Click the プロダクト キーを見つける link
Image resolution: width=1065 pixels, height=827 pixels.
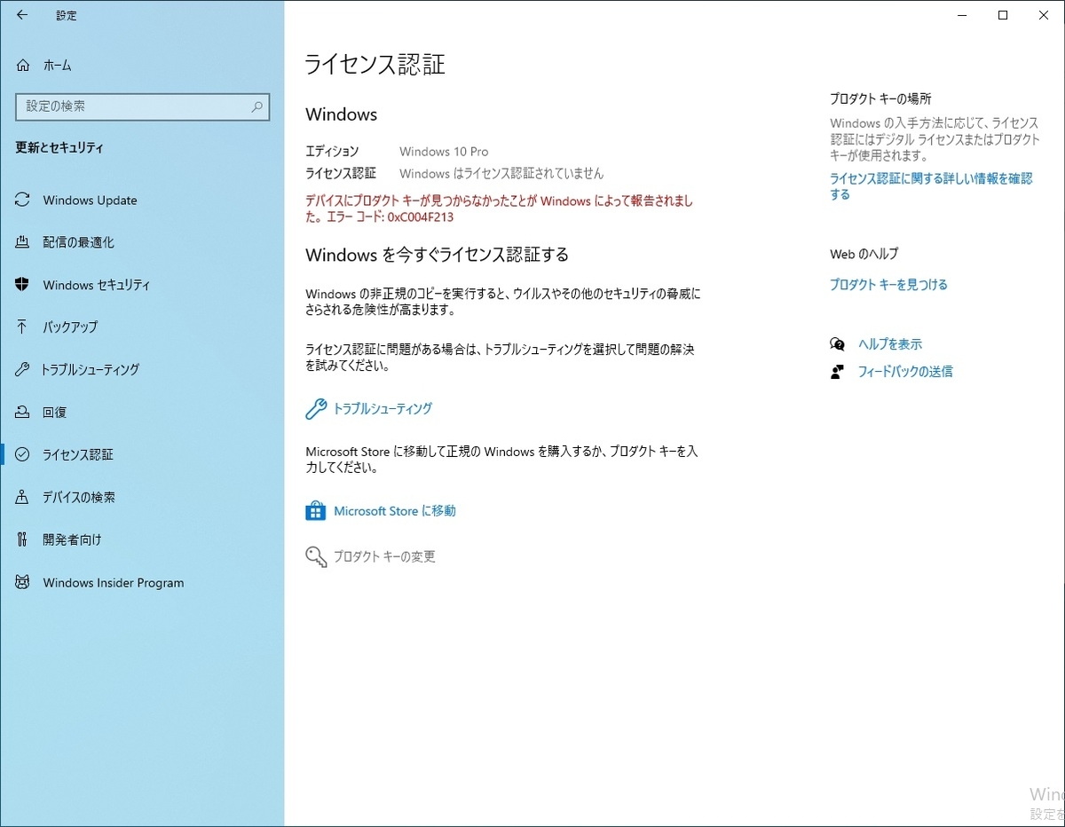pyautogui.click(x=888, y=285)
